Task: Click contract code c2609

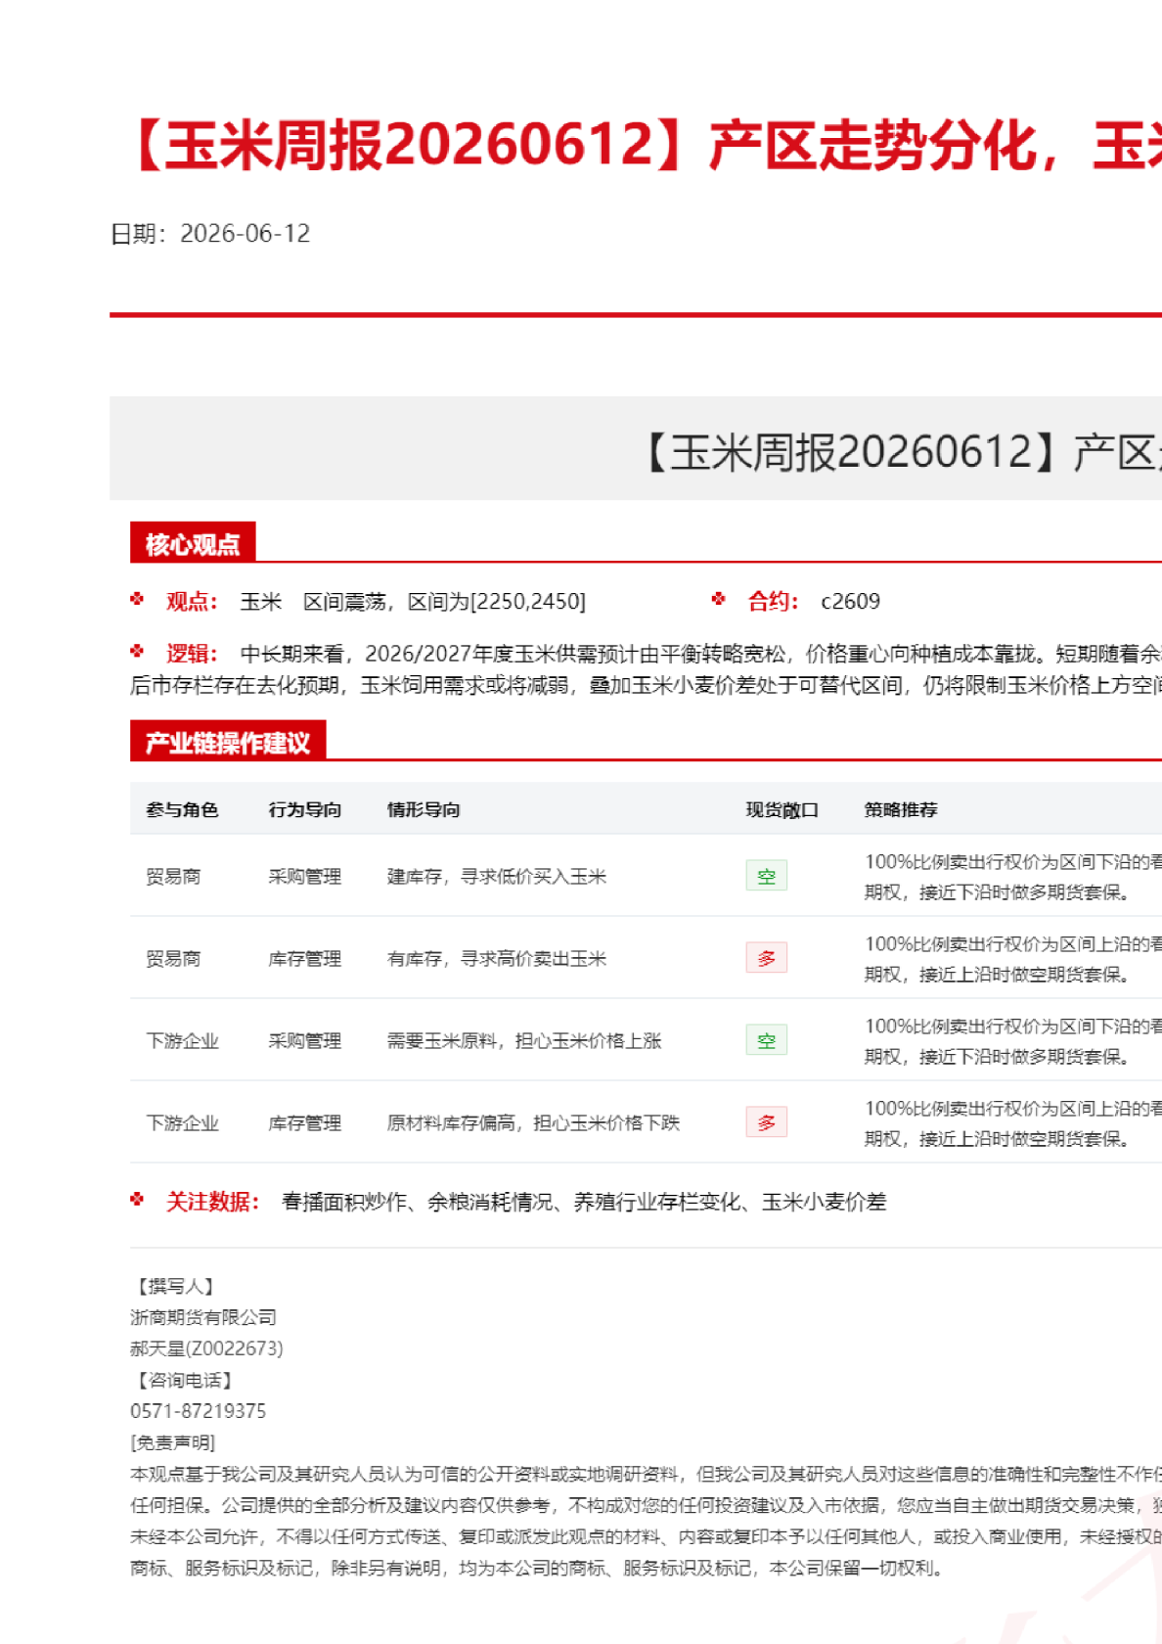Action: tap(850, 602)
